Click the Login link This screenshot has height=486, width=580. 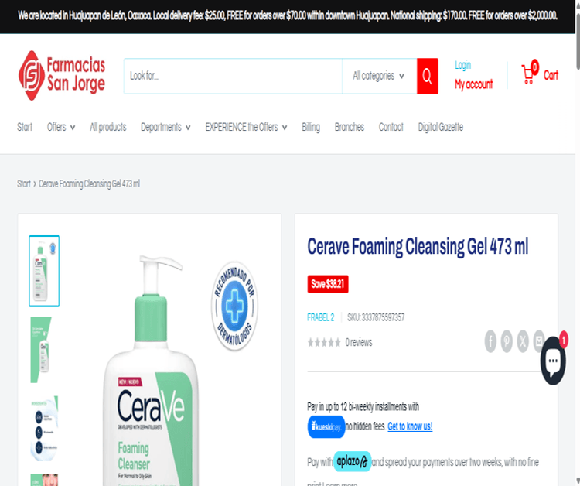pyautogui.click(x=462, y=65)
